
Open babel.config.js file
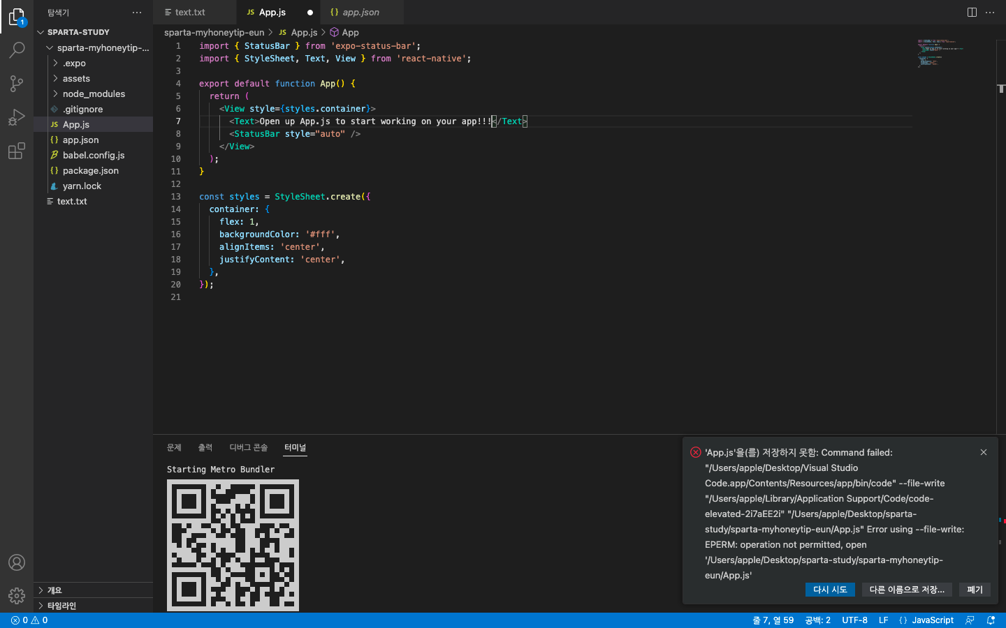pos(94,155)
